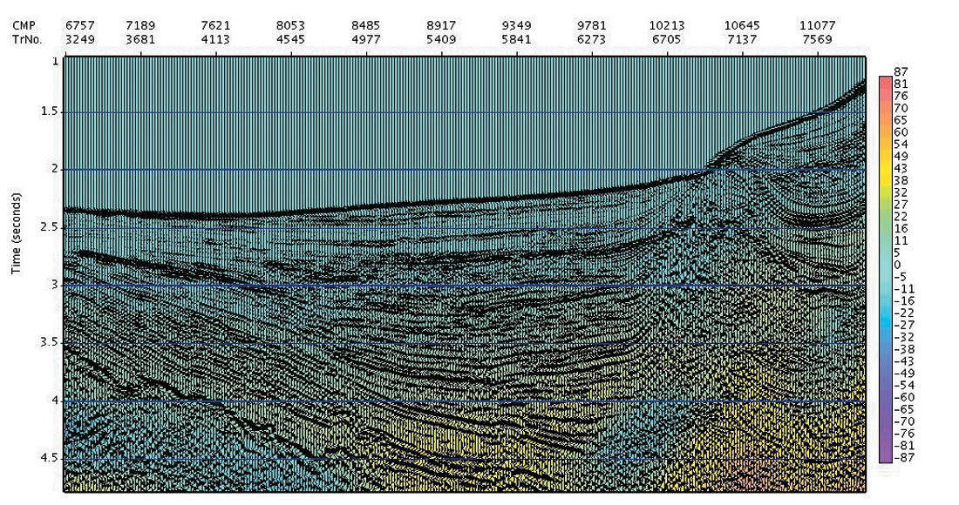Click time axis label 2.5
This screenshot has height=505, width=959.
click(51, 227)
